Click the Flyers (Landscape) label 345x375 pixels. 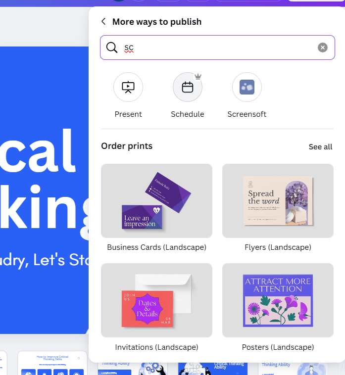pyautogui.click(x=278, y=247)
